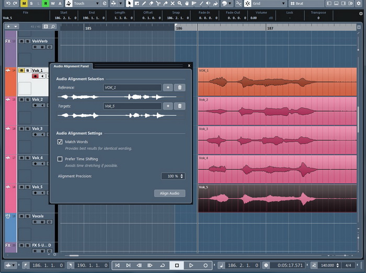Close the Audio Alignment Panel
This screenshot has height=273, width=366.
pyautogui.click(x=189, y=66)
